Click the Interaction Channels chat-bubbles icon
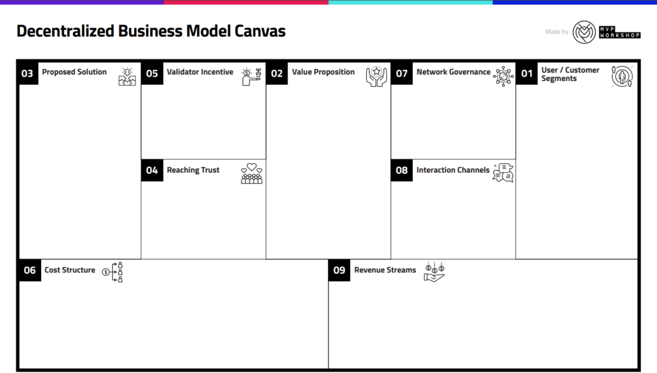The image size is (657, 373). coord(503,173)
